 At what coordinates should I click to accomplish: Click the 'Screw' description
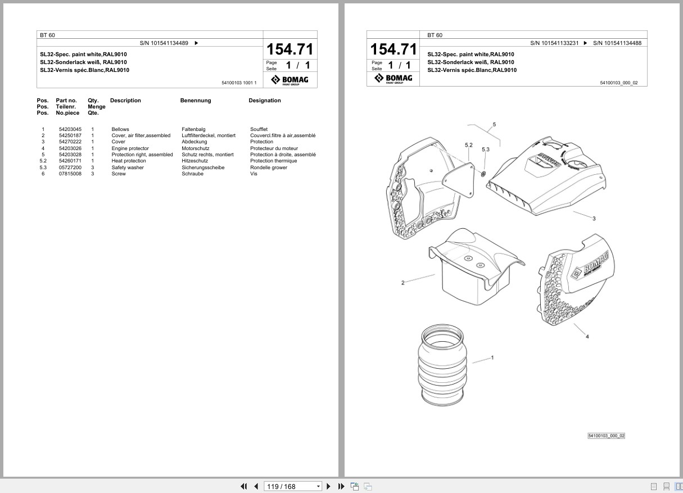(x=119, y=174)
